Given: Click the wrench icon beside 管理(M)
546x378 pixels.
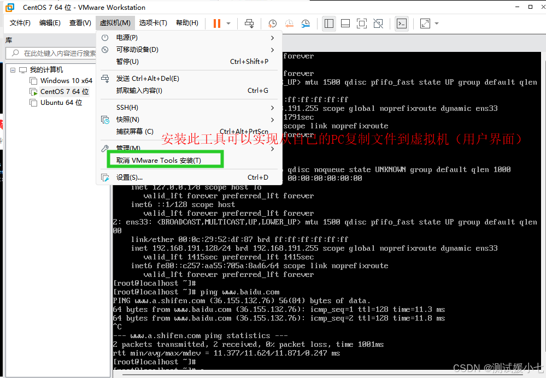Looking at the screenshot, I should [x=105, y=149].
